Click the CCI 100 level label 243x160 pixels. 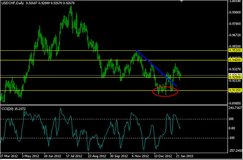click(x=231, y=119)
